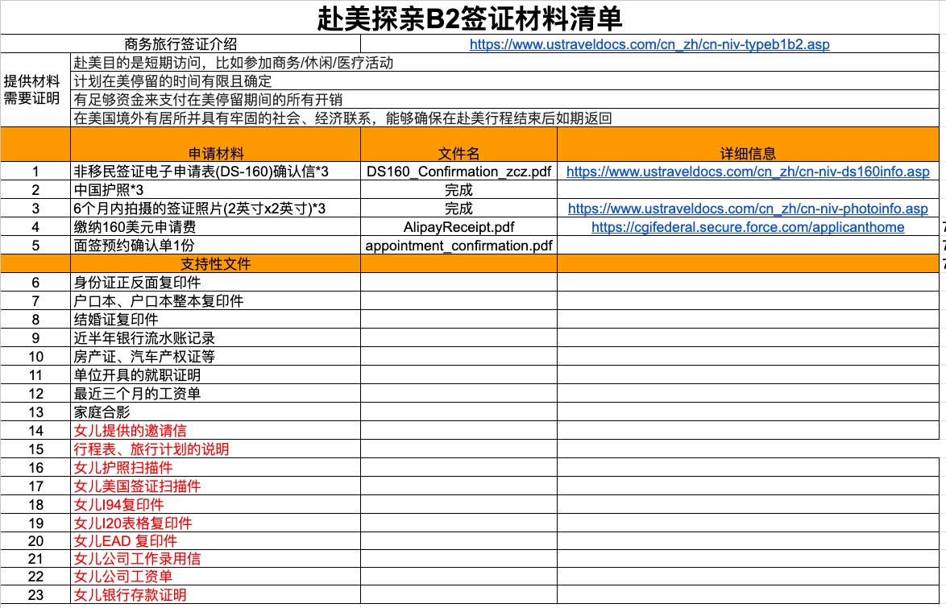Click empty 详细信息 cell for 女儿银行存款证明

pyautogui.click(x=748, y=595)
